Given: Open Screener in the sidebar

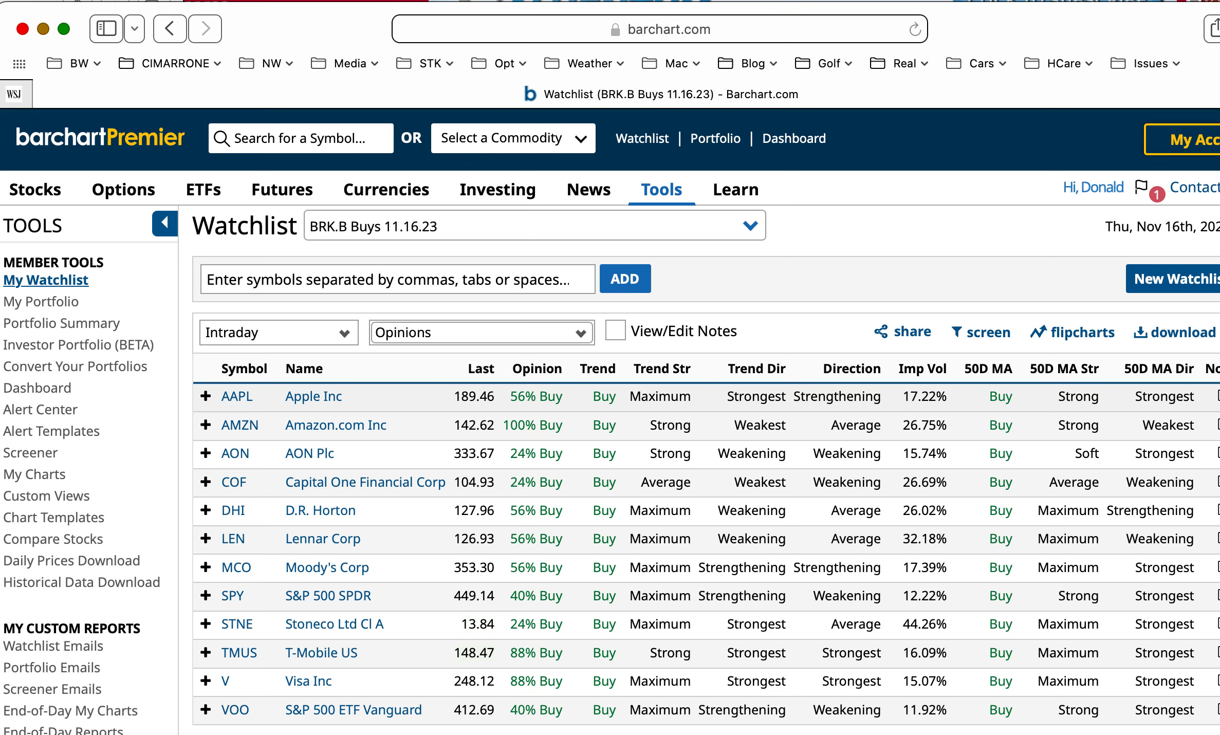Looking at the screenshot, I should 30,453.
